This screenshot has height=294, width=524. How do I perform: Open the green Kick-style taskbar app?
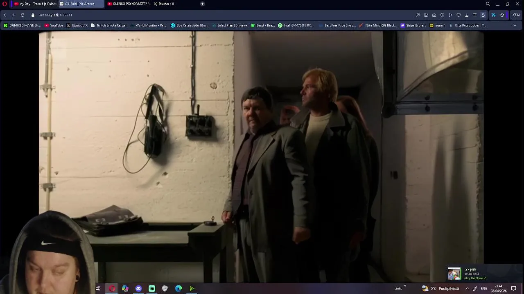(152, 289)
